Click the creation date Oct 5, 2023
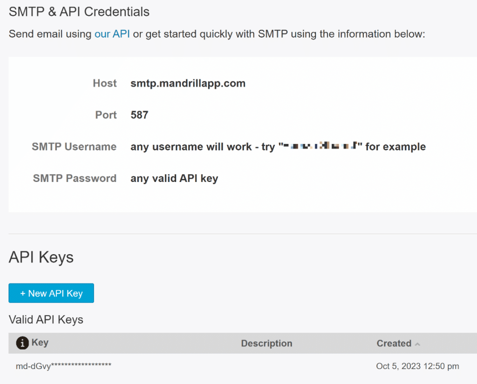The width and height of the screenshot is (477, 384). tap(417, 366)
